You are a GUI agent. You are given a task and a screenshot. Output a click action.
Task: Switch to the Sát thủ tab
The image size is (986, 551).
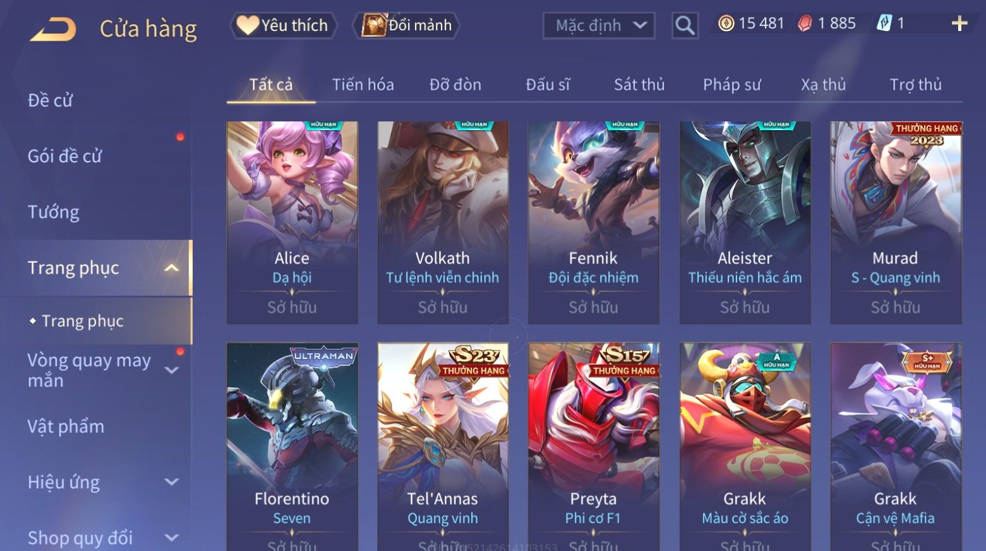639,85
